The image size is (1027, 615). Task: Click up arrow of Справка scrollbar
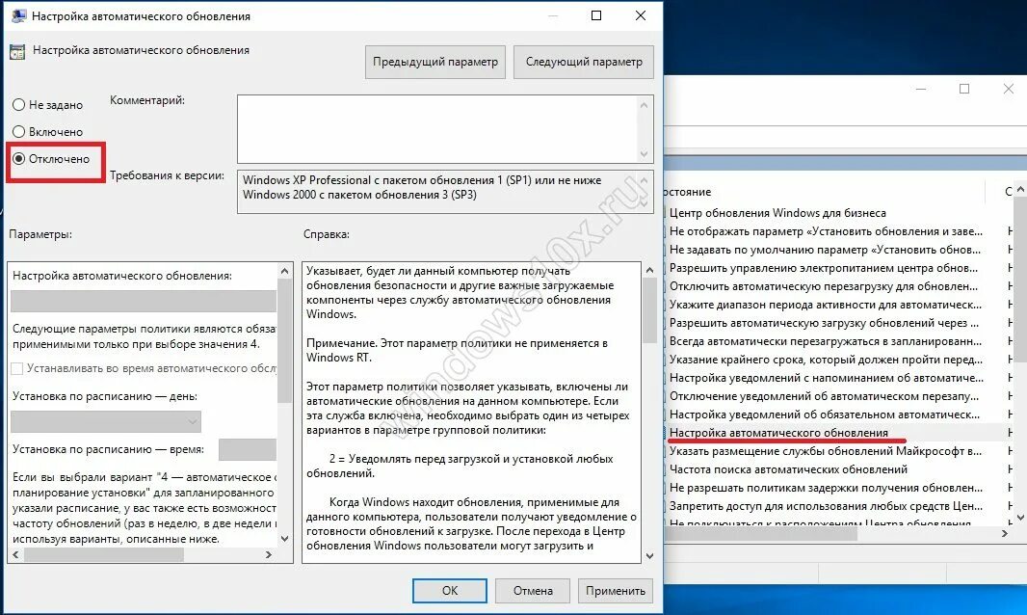coord(649,270)
